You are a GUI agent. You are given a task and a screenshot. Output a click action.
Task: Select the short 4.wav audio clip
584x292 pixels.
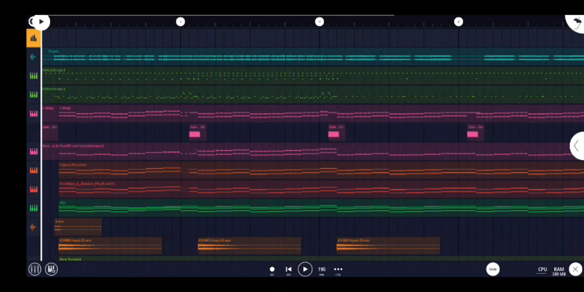tap(78, 227)
